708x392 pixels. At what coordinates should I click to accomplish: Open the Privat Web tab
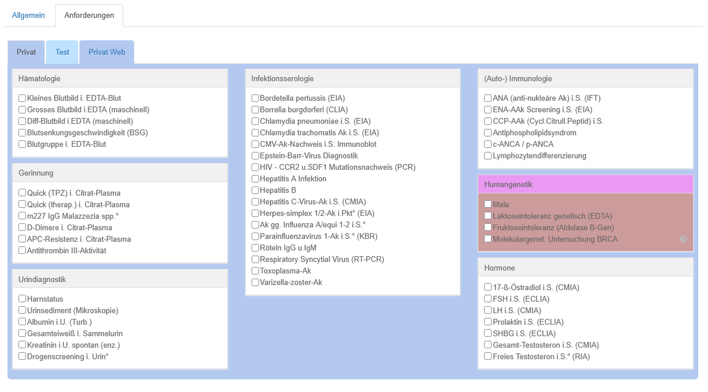[106, 52]
